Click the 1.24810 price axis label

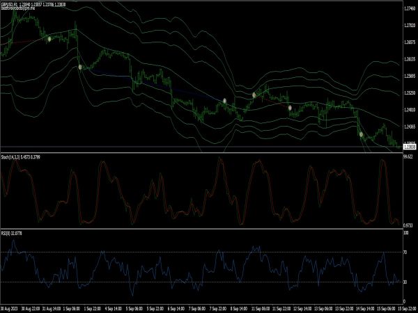coord(410,110)
